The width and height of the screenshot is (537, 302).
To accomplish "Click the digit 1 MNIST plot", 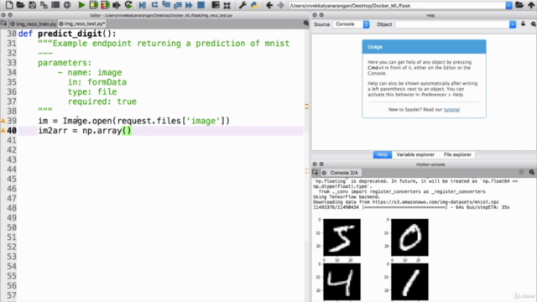I will tap(409, 282).
